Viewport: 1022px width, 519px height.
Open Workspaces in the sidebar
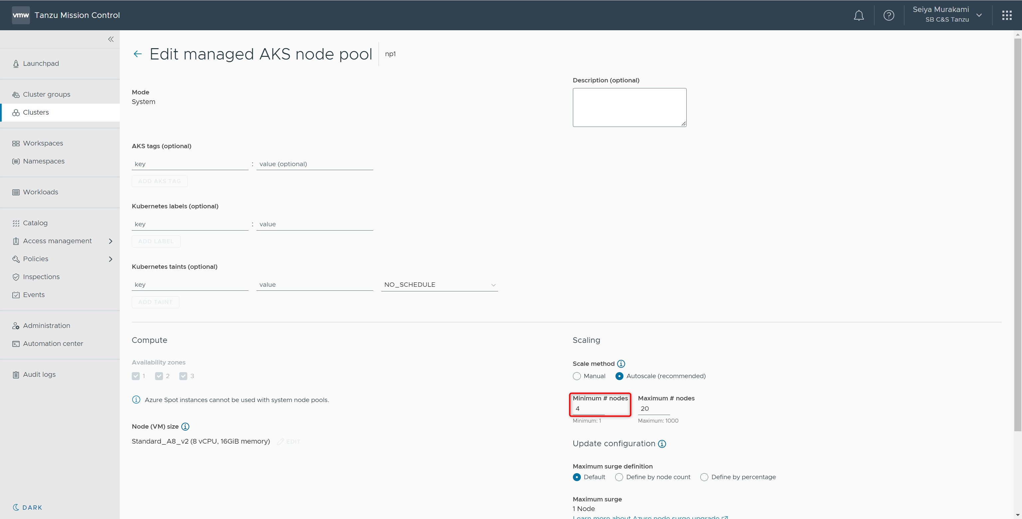coord(43,143)
